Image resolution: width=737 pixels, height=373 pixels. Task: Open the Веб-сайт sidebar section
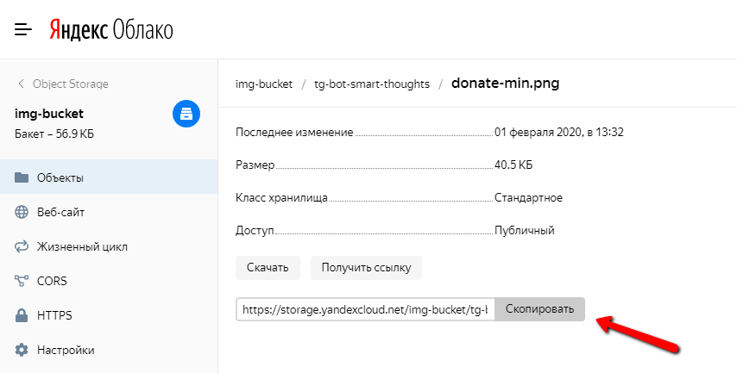click(x=60, y=213)
